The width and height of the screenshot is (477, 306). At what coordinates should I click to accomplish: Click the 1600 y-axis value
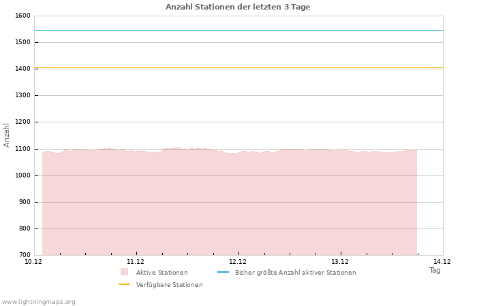tap(22, 16)
